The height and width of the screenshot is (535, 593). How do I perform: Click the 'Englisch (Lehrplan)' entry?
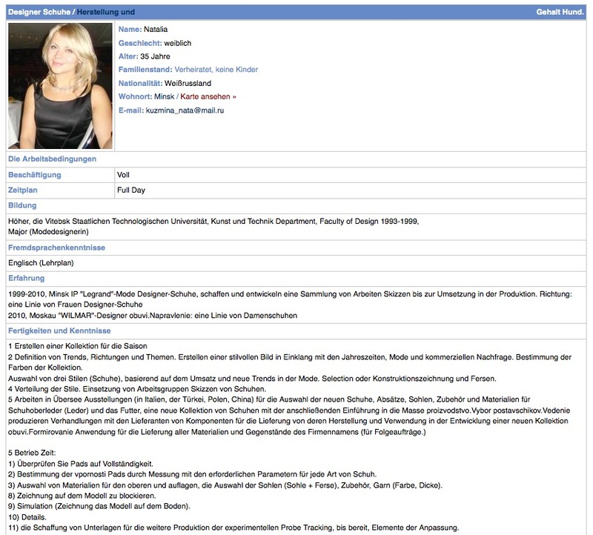coord(41,263)
